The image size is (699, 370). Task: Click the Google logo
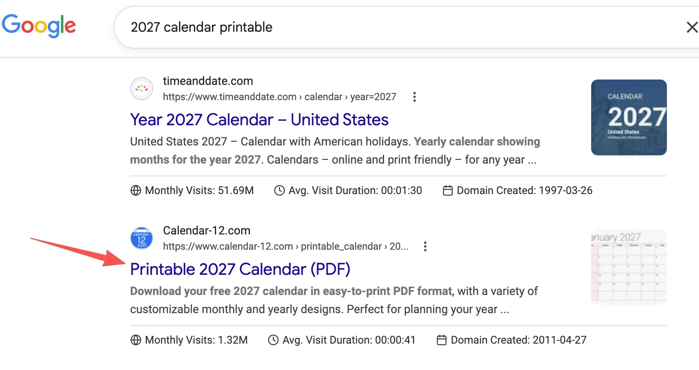pos(39,26)
